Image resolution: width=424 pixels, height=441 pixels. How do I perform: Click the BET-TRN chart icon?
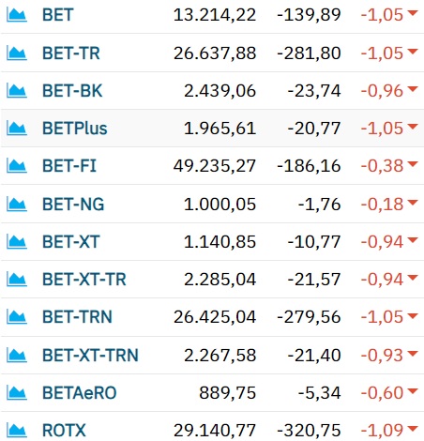coord(17,317)
